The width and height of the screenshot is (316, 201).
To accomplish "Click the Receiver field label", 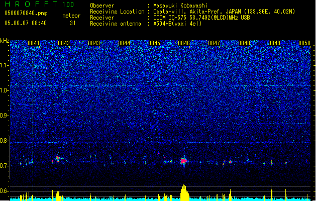I will click(x=102, y=18).
